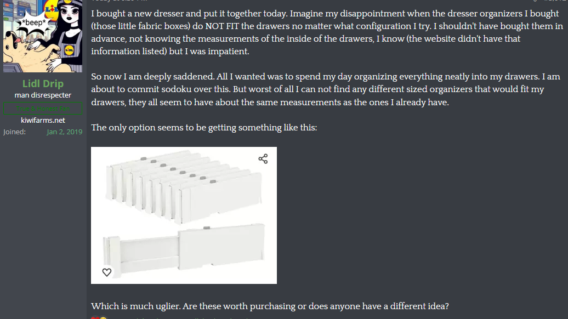Click the "True & Honest Fan" badge
The height and width of the screenshot is (319, 568).
[43, 109]
